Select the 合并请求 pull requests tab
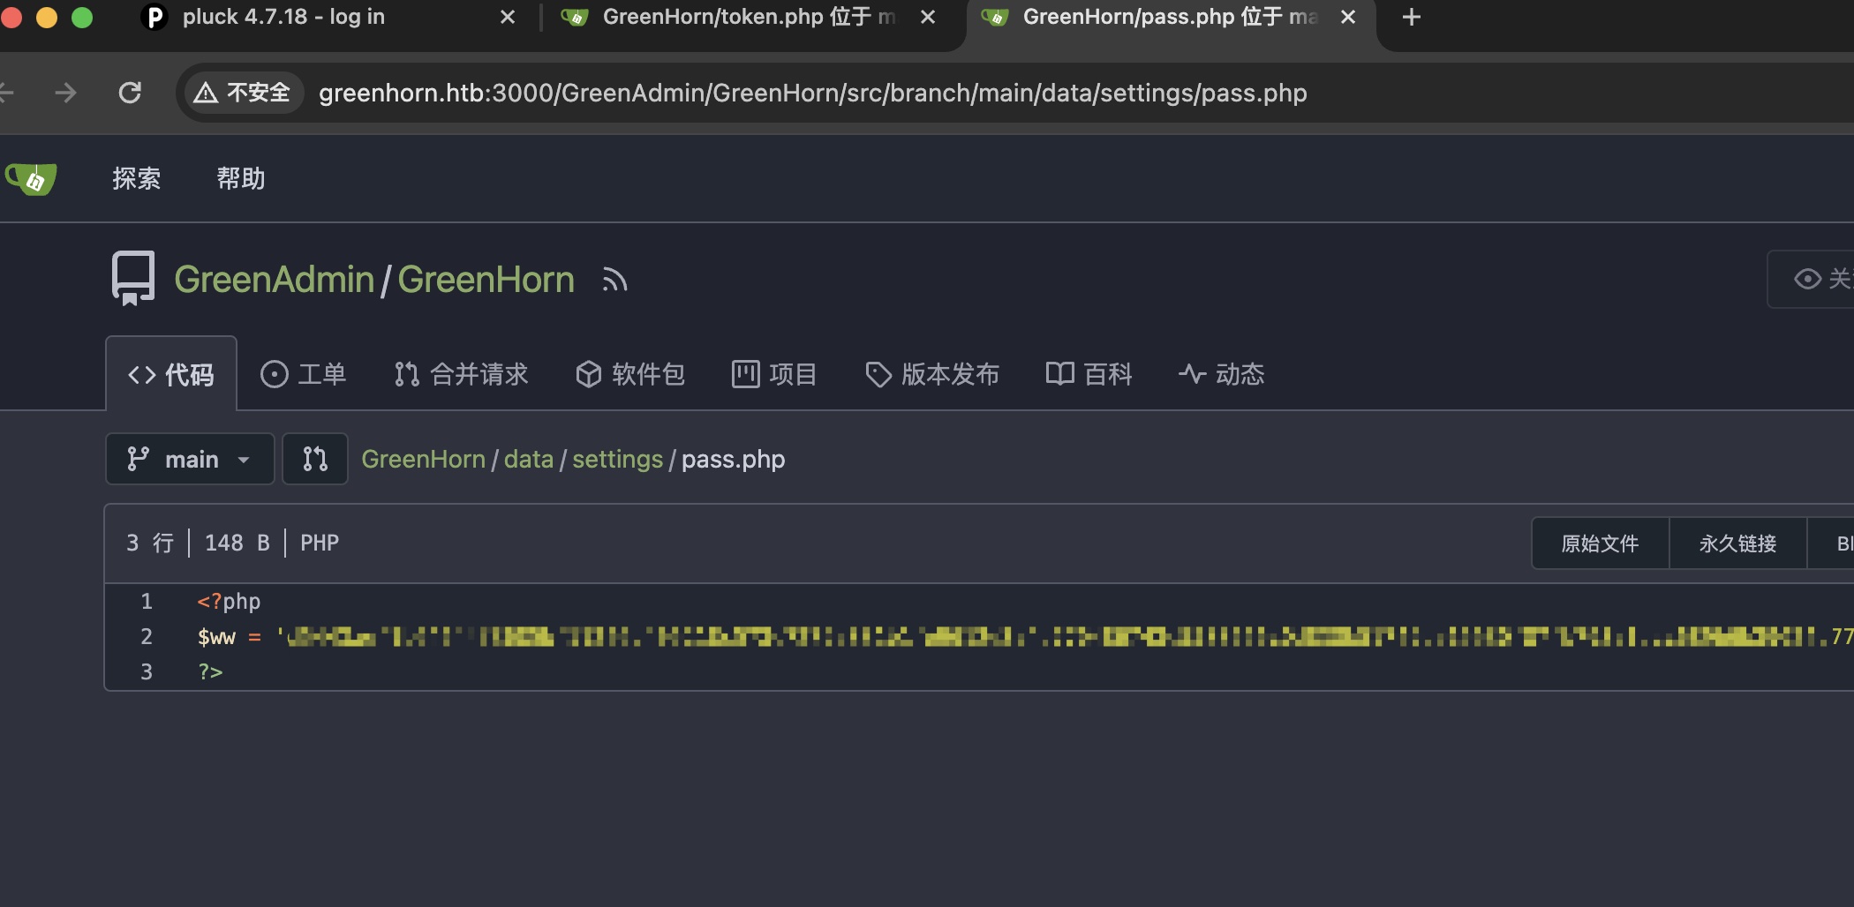 pyautogui.click(x=461, y=374)
